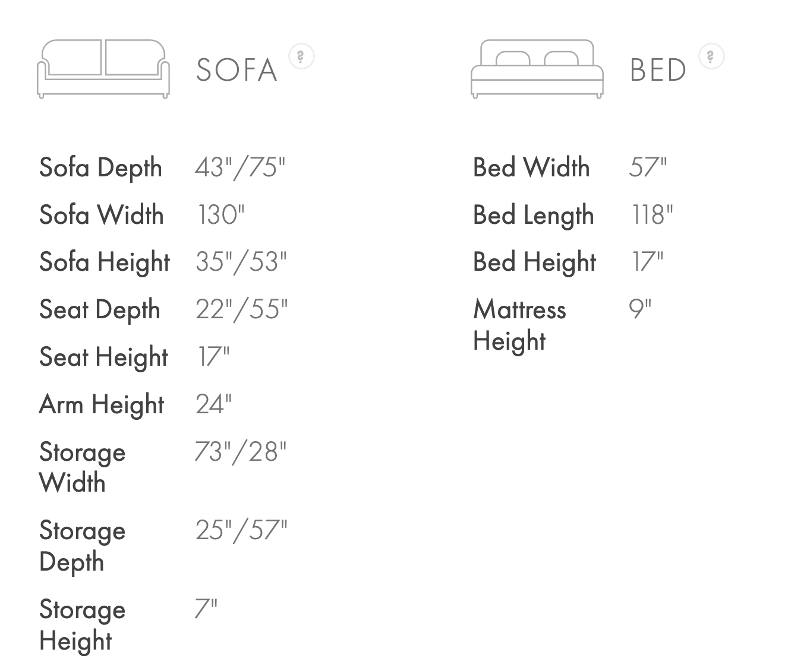Select the Seat Height label
788x668 pixels.
click(103, 357)
